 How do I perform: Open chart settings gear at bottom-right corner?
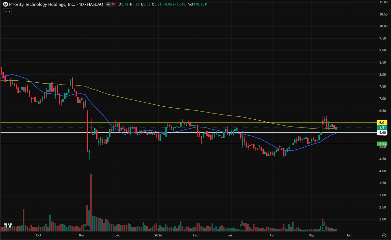pyautogui.click(x=384, y=235)
